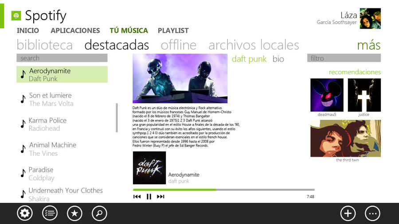Focus the filtro input field
This screenshot has height=224, width=399.
pos(344,58)
